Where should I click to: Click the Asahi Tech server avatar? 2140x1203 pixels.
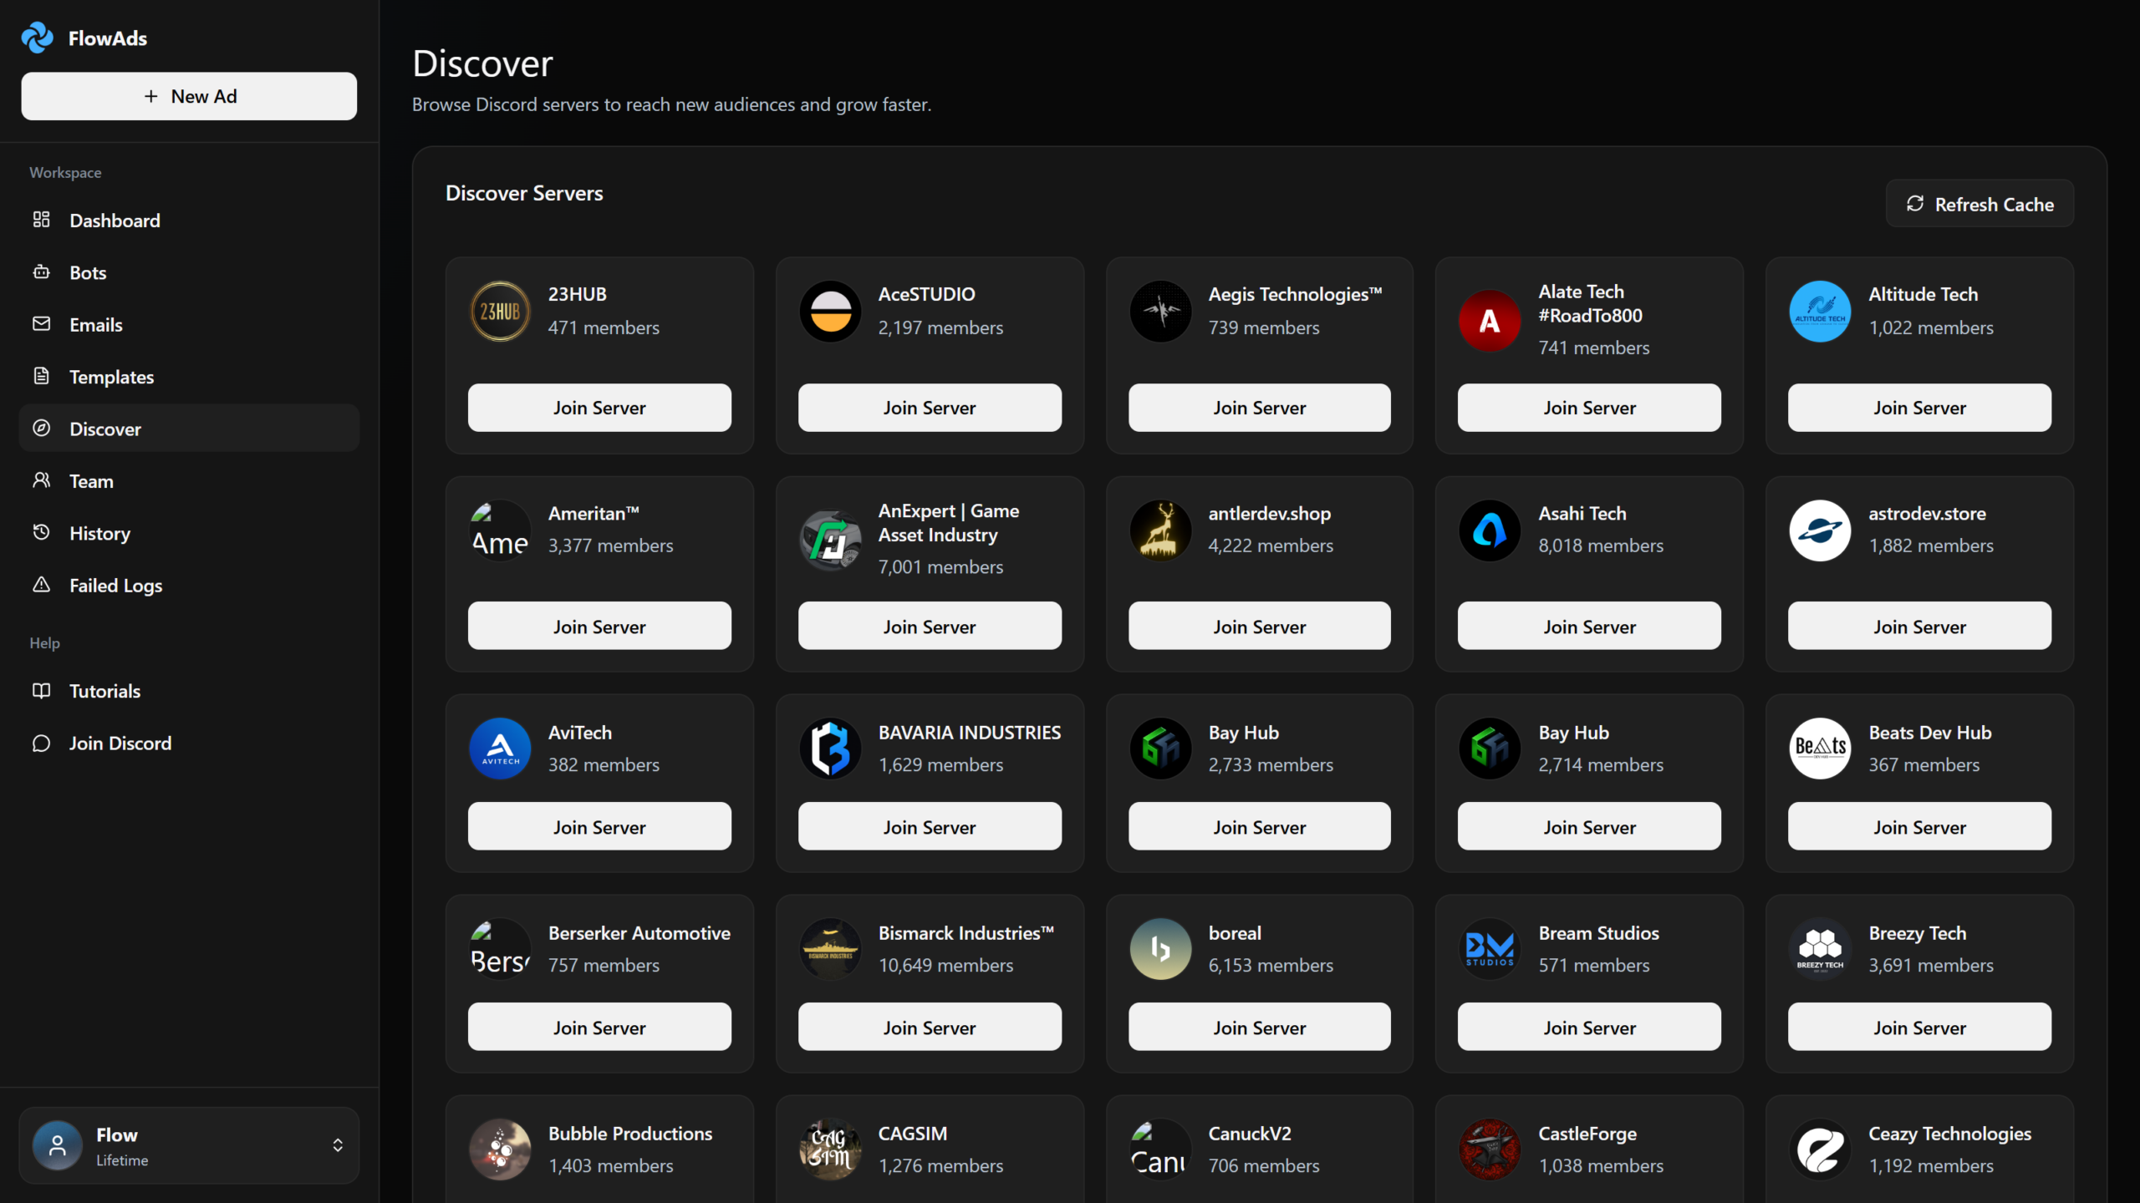(1490, 530)
